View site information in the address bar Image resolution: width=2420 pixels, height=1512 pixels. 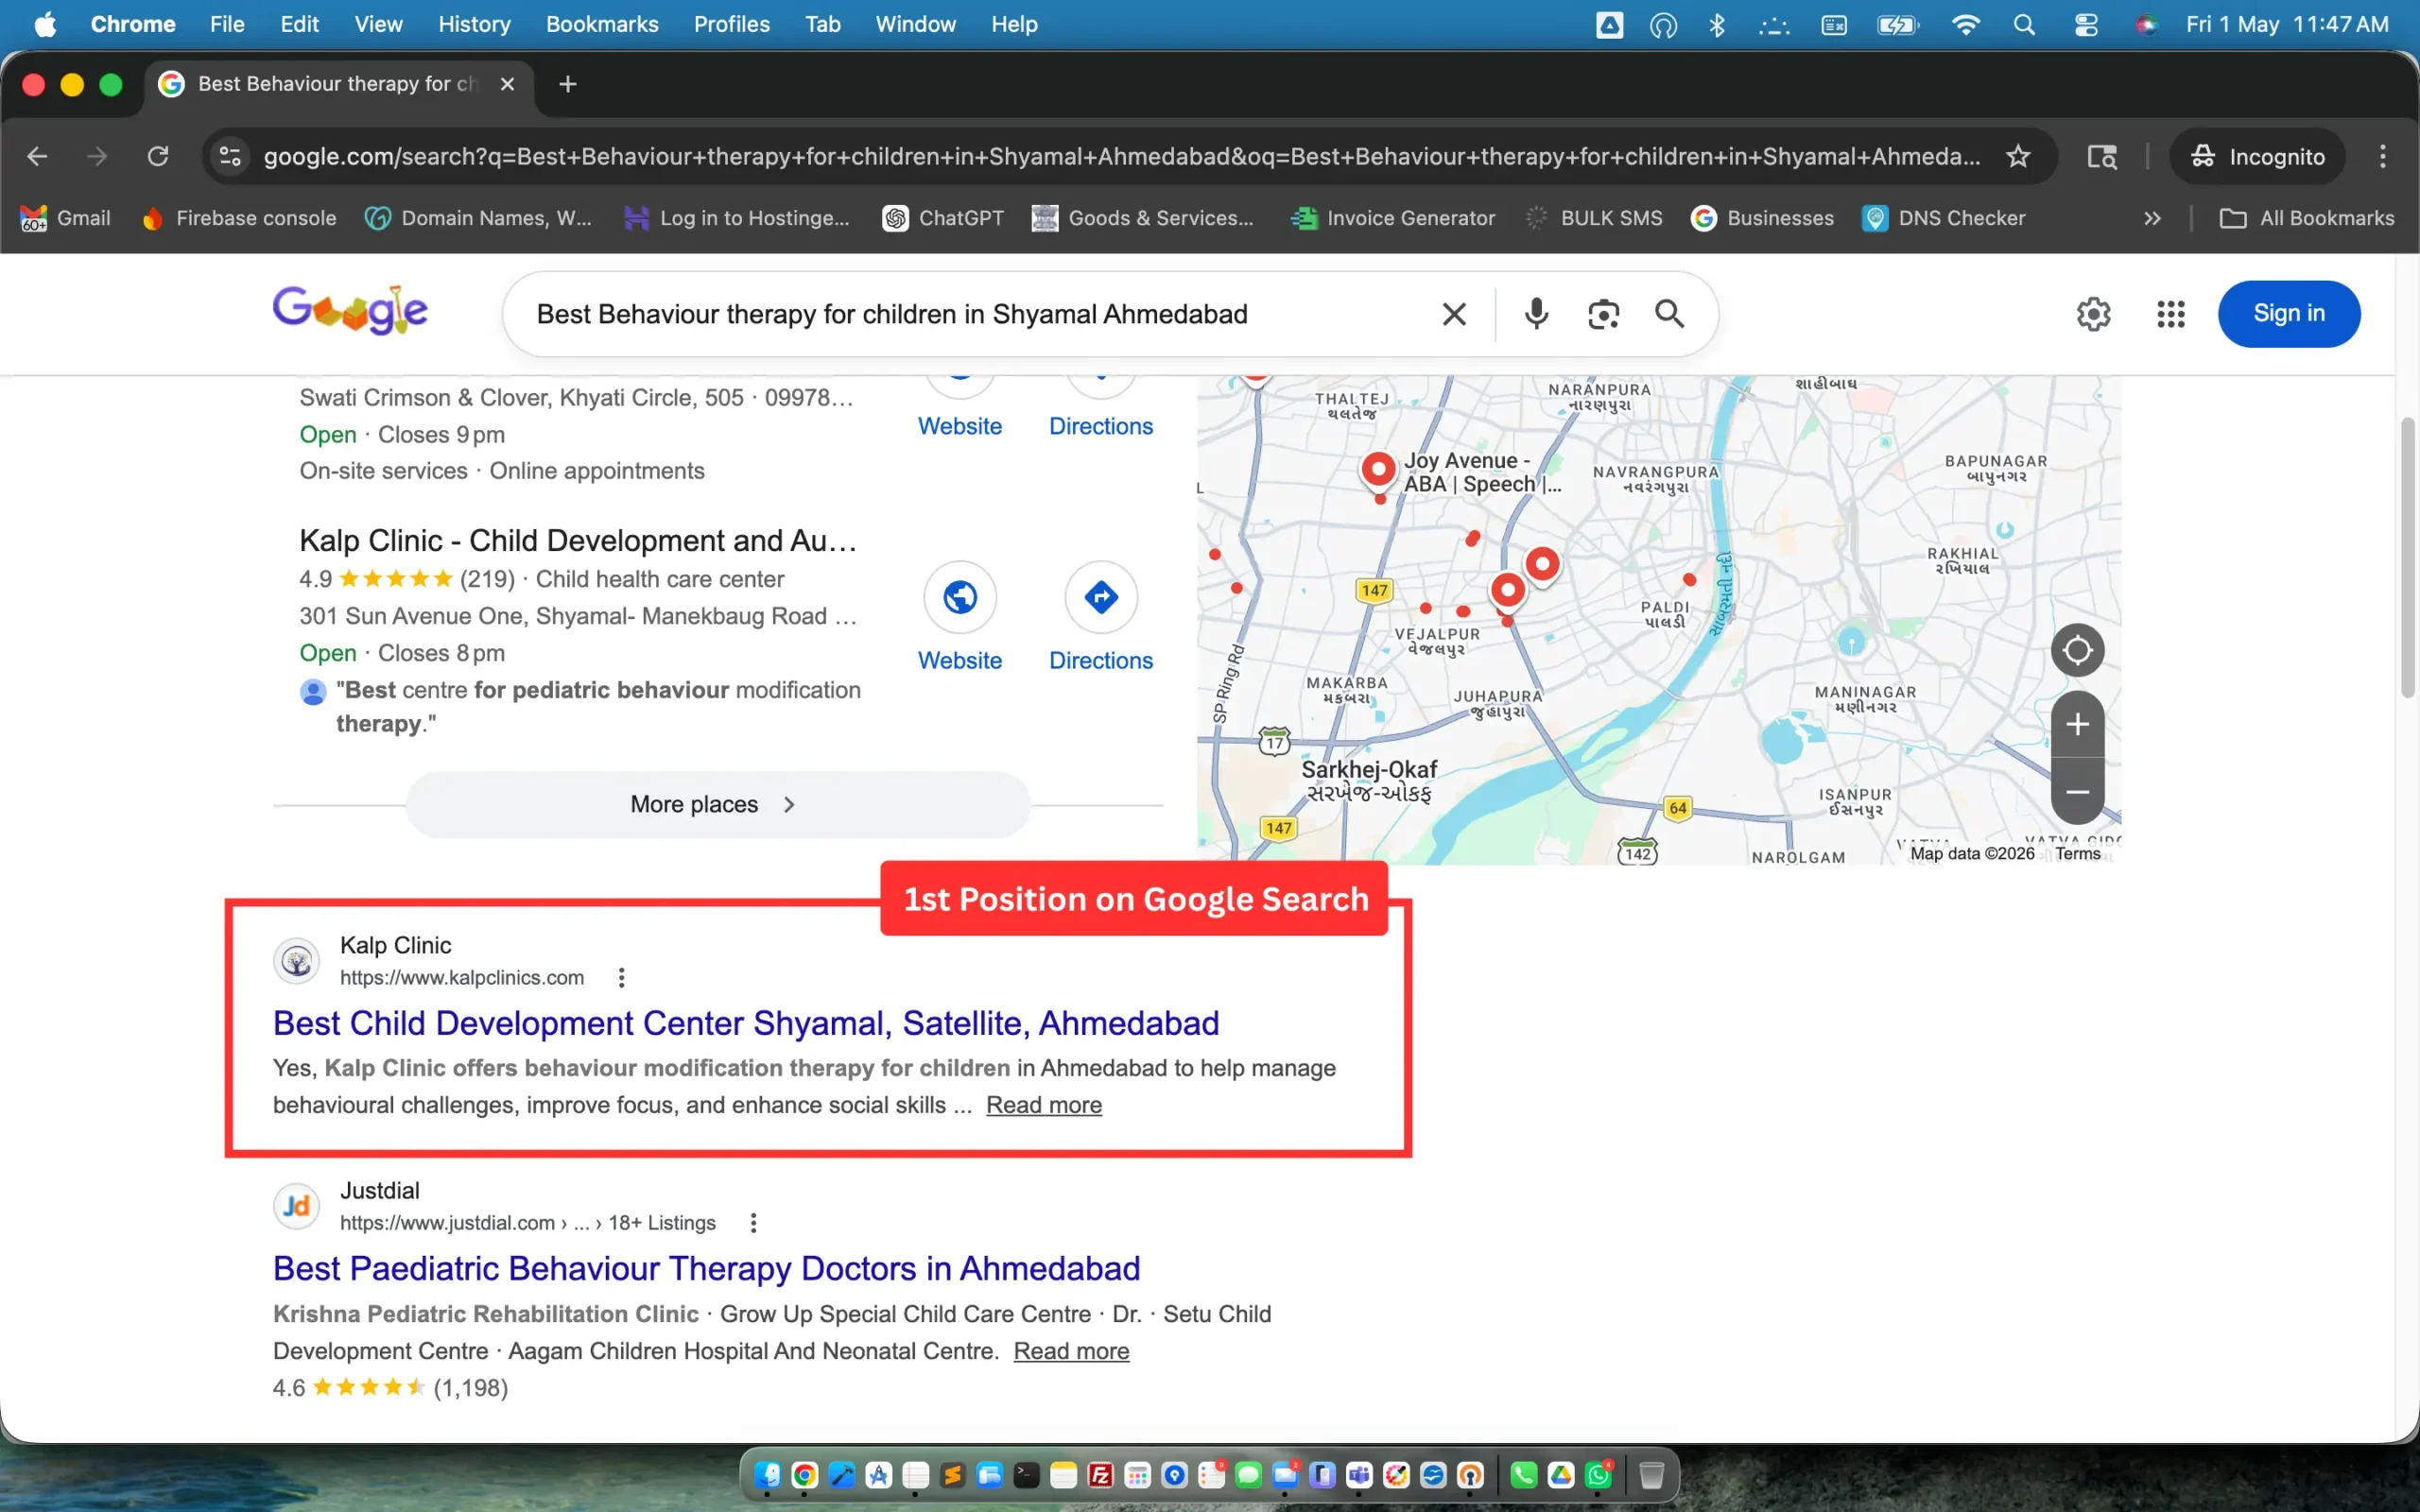pyautogui.click(x=230, y=156)
